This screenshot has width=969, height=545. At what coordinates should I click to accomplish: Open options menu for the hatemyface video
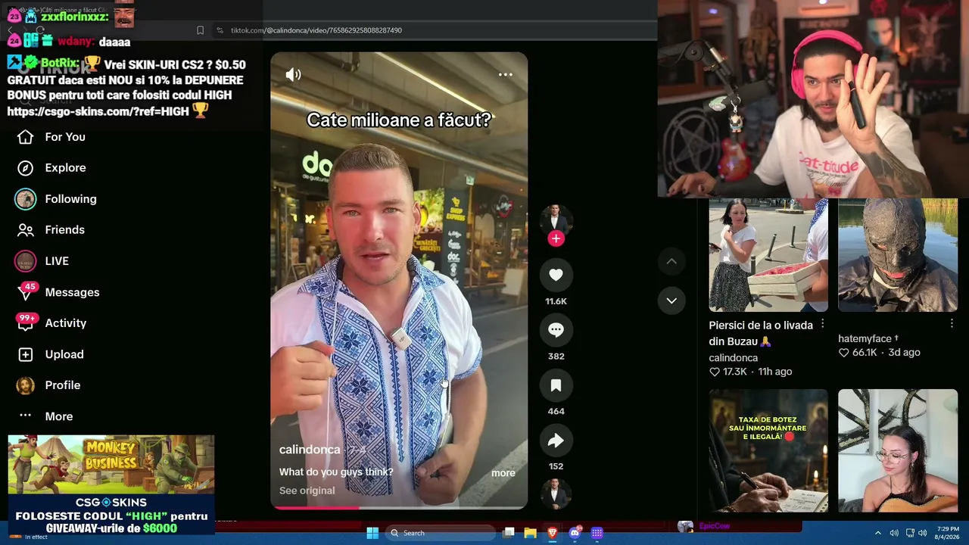[x=952, y=323]
